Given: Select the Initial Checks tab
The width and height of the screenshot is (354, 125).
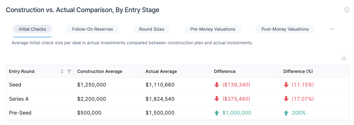Looking at the screenshot, I should 32,29.
